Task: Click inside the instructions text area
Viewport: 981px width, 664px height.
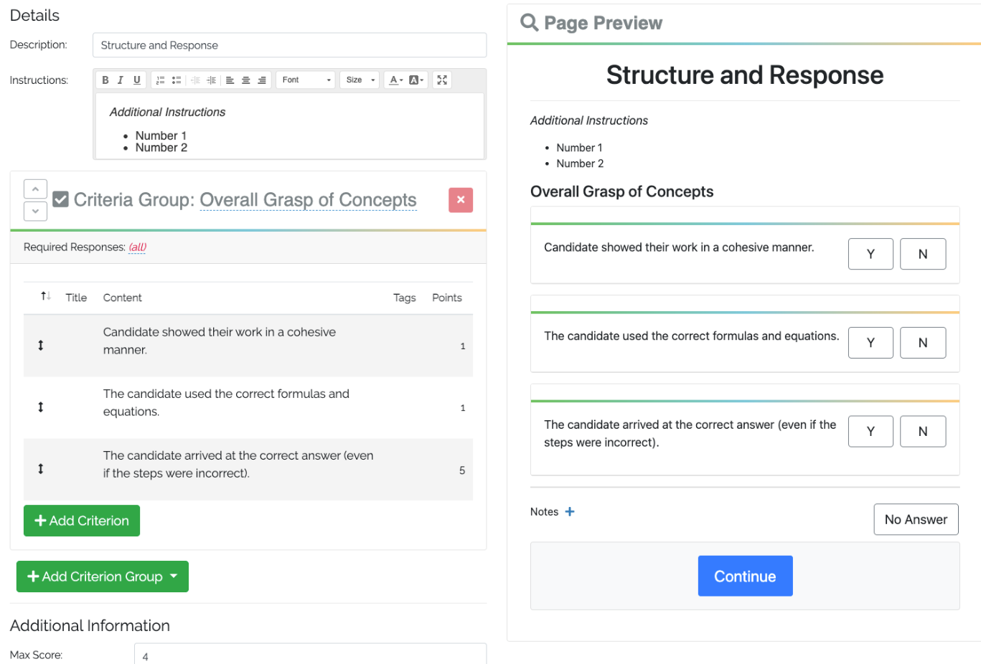Action: click(x=290, y=126)
